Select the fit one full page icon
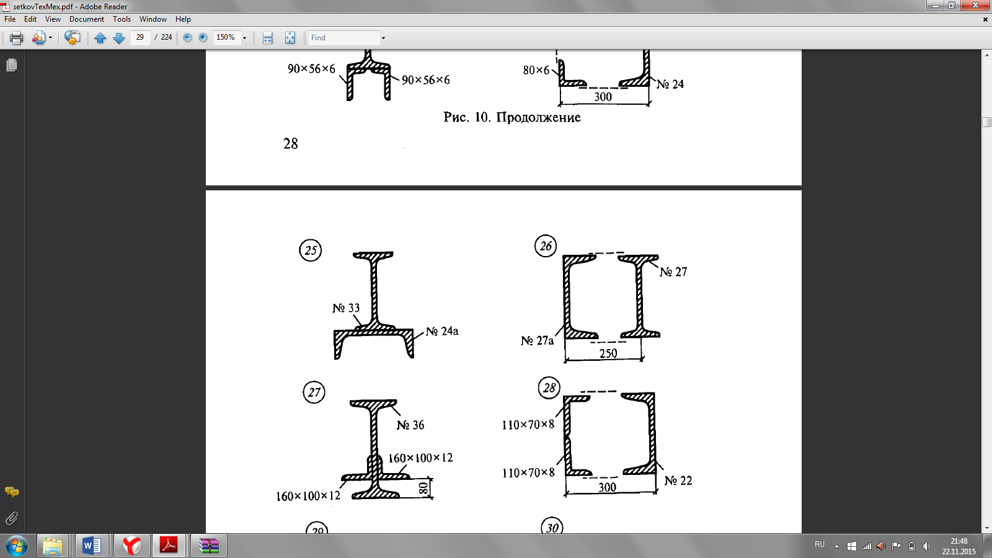Screen dimensions: 992x558 (290, 38)
